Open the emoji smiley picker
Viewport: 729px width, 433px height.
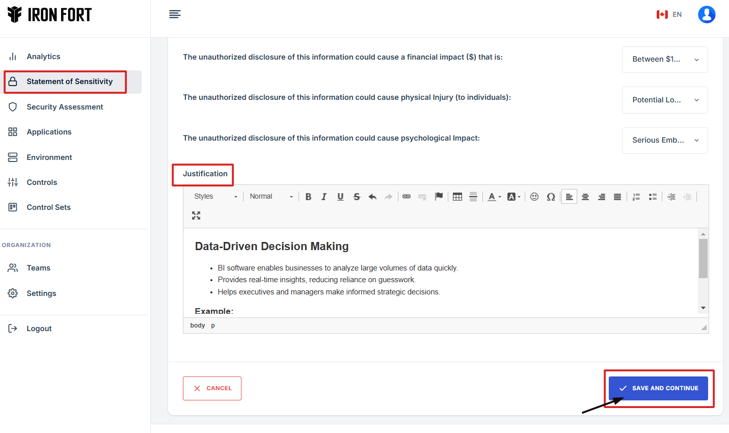[534, 197]
